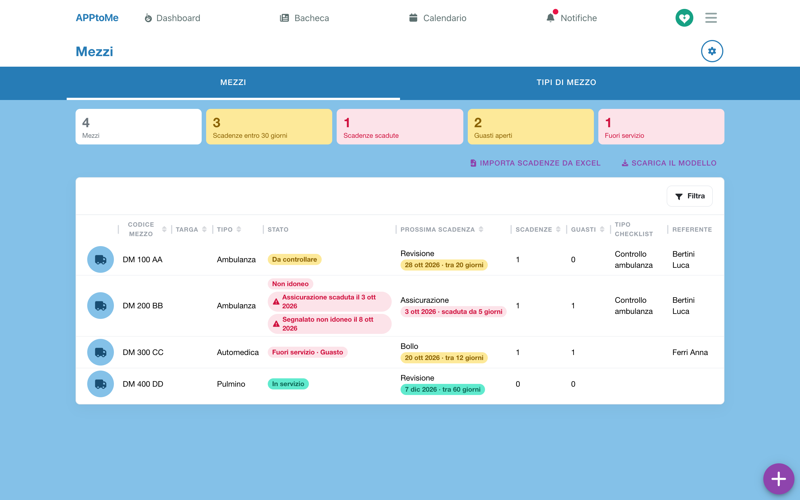Screen dimensions: 800x500
Task: Switch to the Tipi di Mezzo tab
Action: point(566,83)
